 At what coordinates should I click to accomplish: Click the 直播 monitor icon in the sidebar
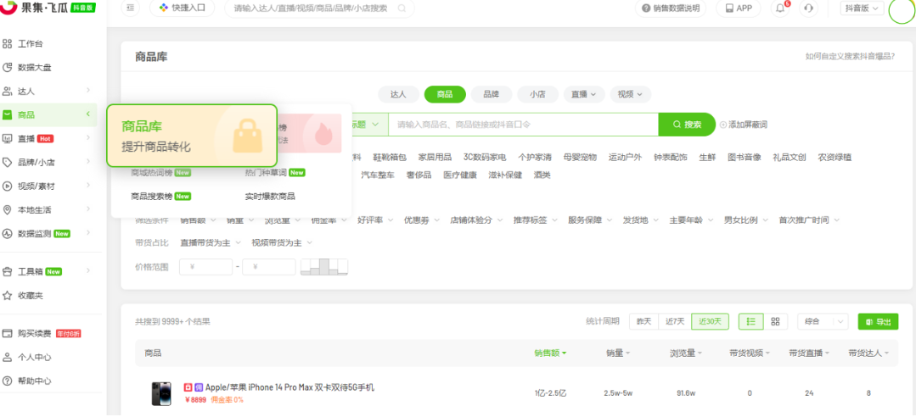[7, 139]
